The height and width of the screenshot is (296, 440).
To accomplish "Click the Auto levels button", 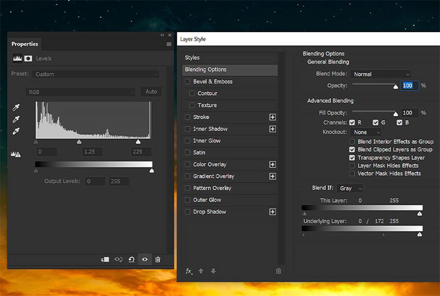I will click(151, 92).
